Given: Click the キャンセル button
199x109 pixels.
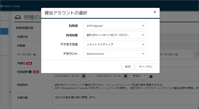Looking at the screenshot, I should click(146, 66).
